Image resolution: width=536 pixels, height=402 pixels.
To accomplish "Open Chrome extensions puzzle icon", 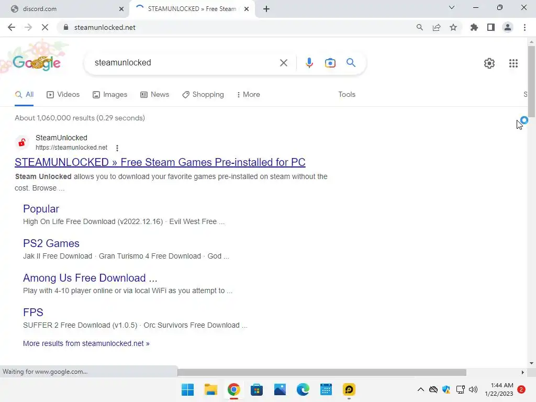I will [x=474, y=27].
